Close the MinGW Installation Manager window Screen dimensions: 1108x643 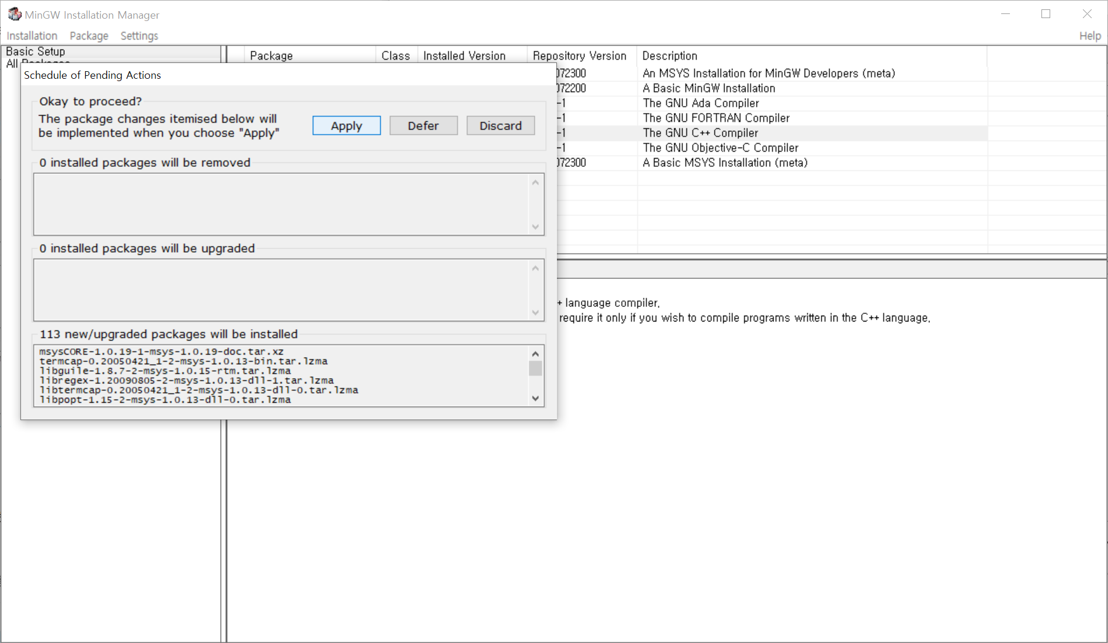pos(1086,14)
